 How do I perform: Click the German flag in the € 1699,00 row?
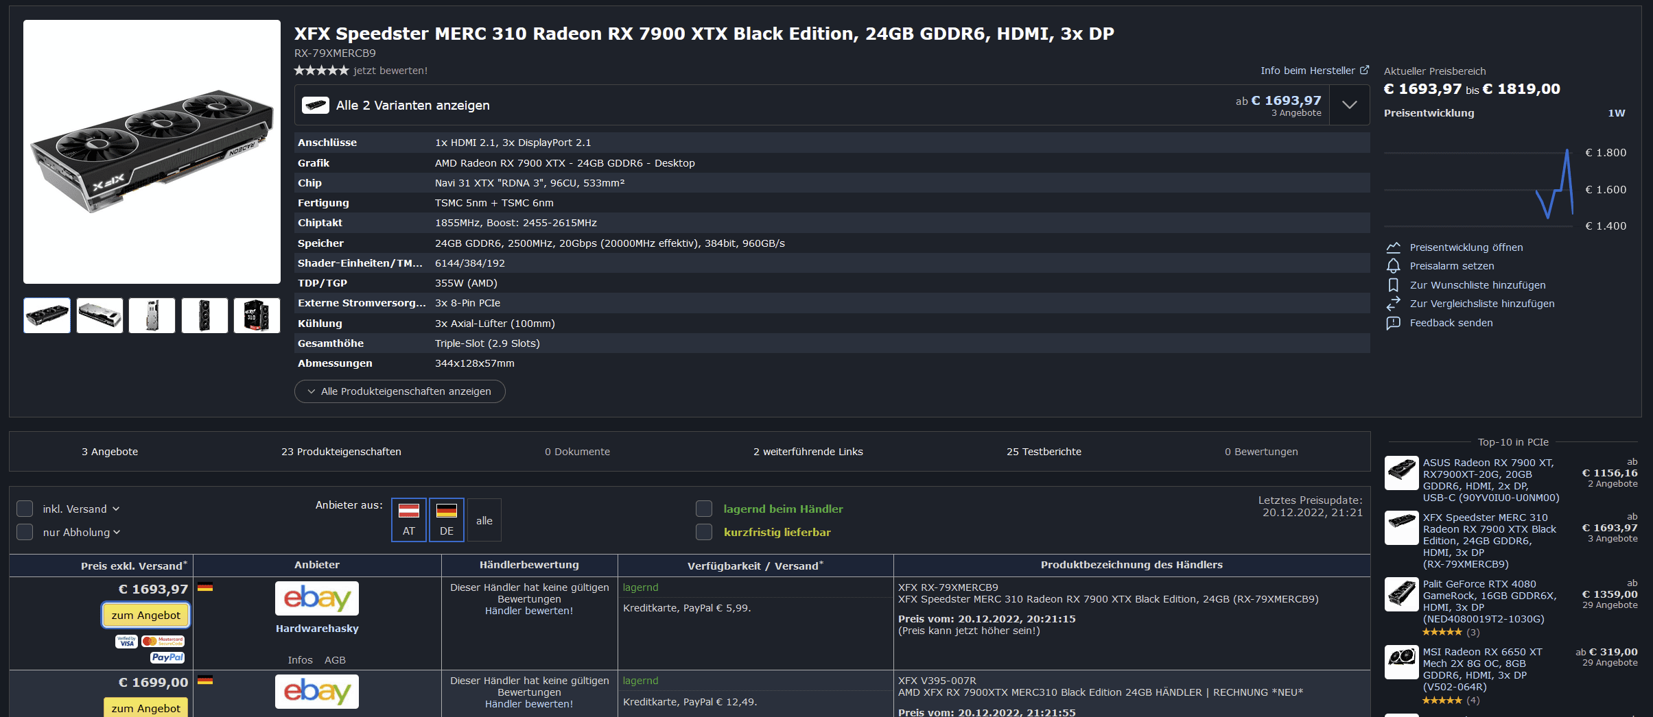(x=205, y=680)
